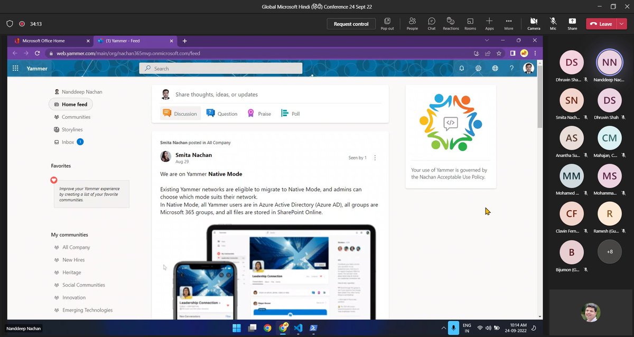Show more participants with +8 bubble
This screenshot has width=634, height=337.
610,251
